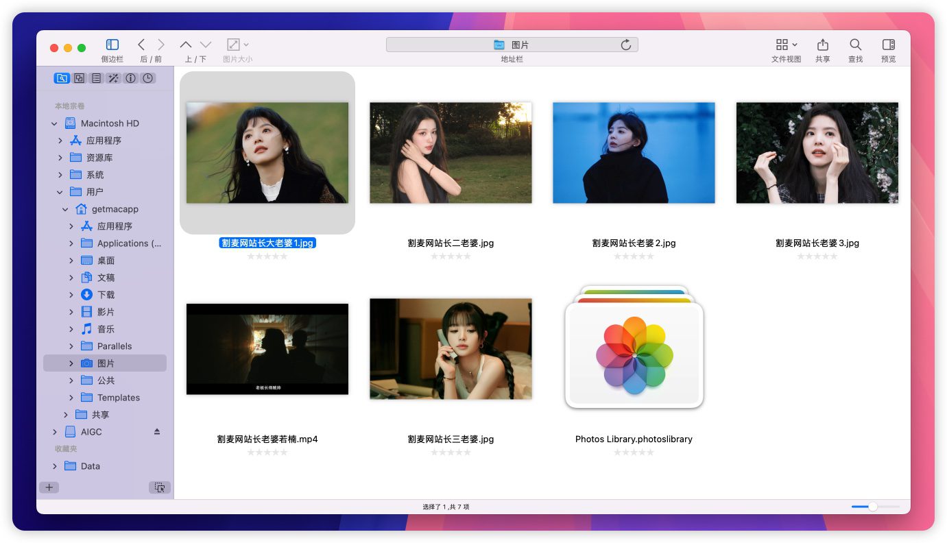The width and height of the screenshot is (947, 543).
Task: Select the Parallels folder in sidebar
Action: tap(114, 346)
